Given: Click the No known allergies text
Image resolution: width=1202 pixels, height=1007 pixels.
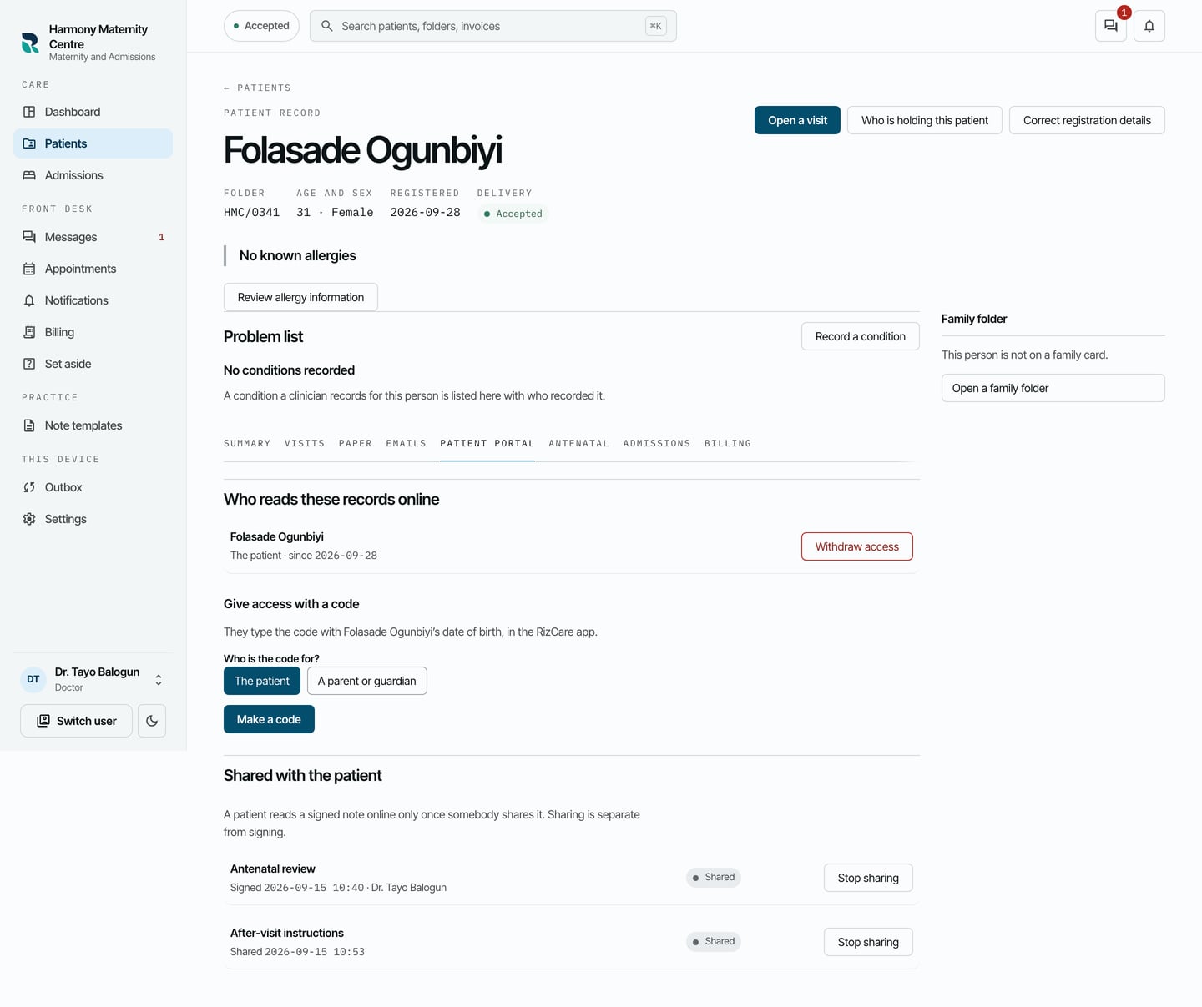Looking at the screenshot, I should point(298,255).
